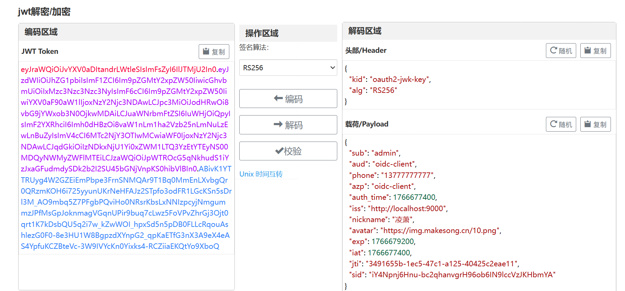The width and height of the screenshot is (625, 291).
Task: Click the "avatar" URL line in Payload
Action: (x=425, y=231)
